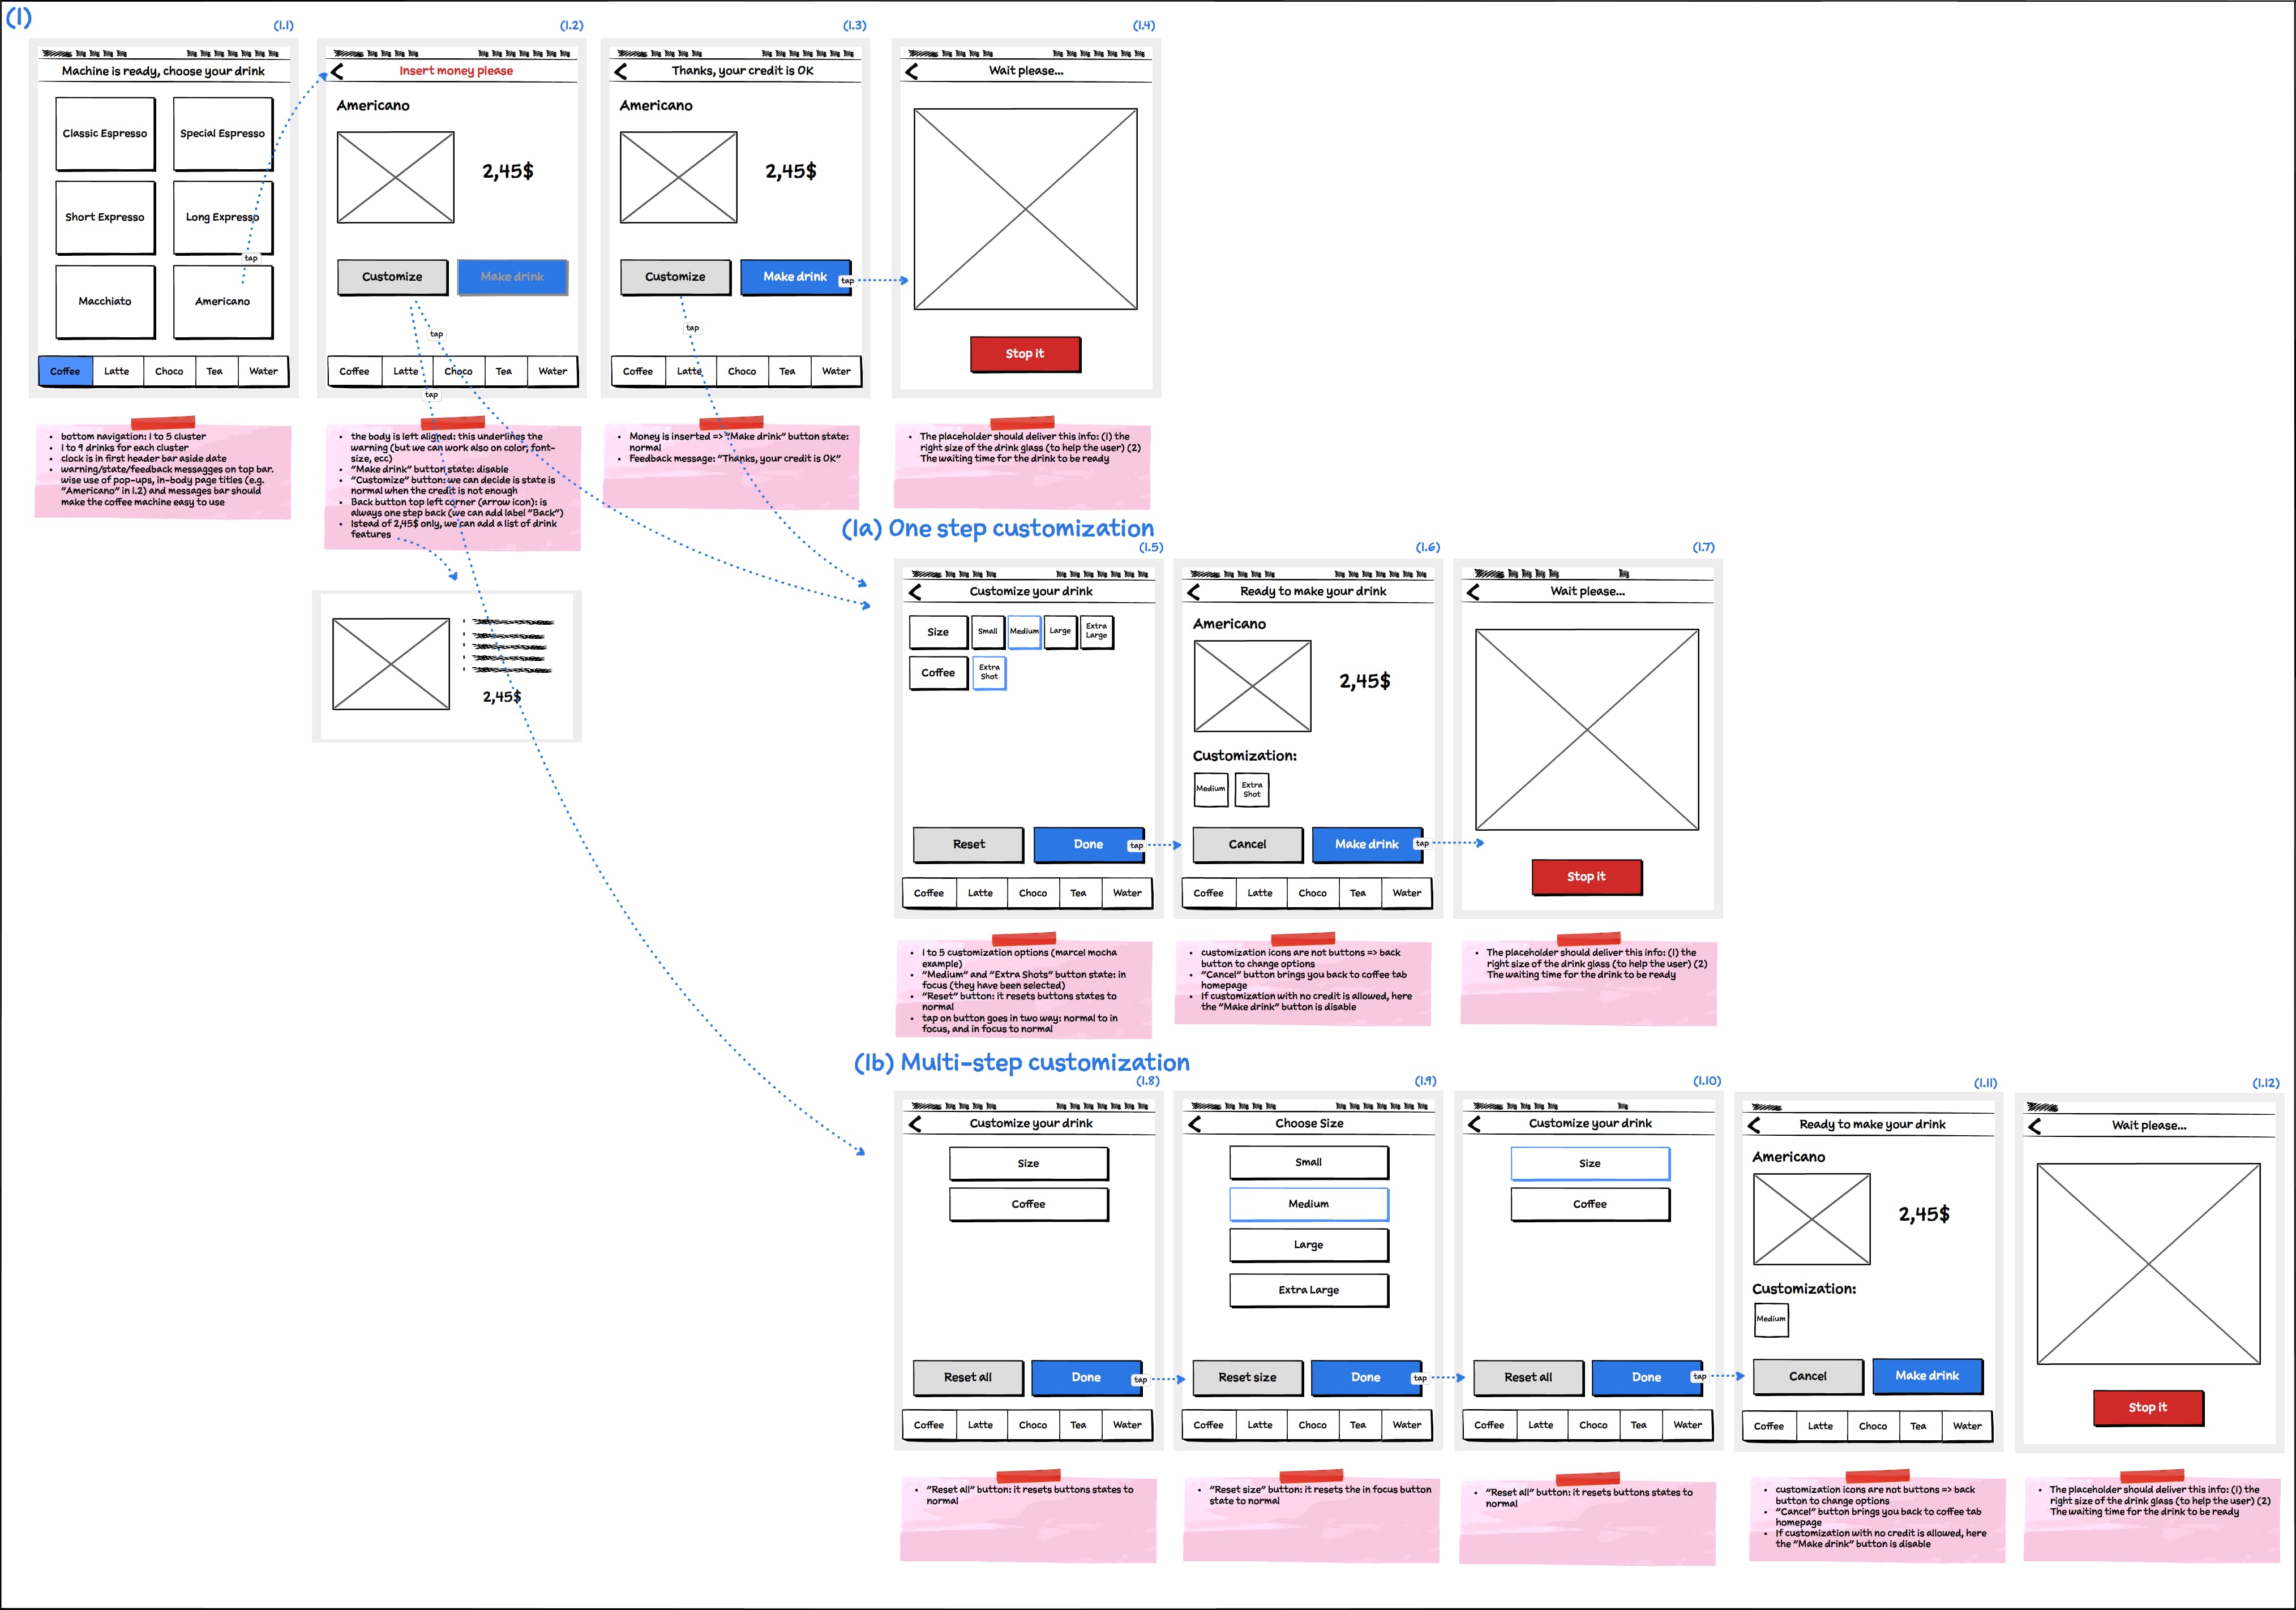Viewport: 2296px width, 1610px height.
Task: Click Reset size button on Choose Size screen
Action: tap(1248, 1378)
